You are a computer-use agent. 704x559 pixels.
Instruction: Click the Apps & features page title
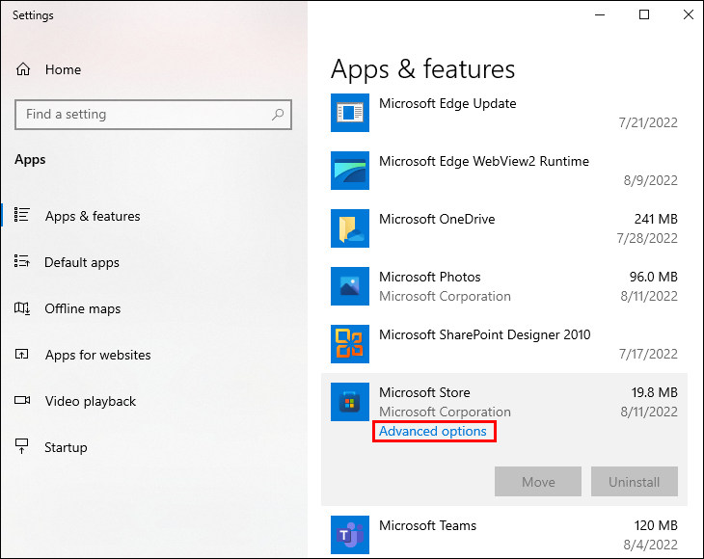pos(423,69)
